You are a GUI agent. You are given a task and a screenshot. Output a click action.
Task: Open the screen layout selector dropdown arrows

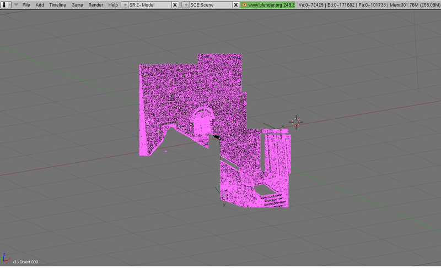[125, 5]
